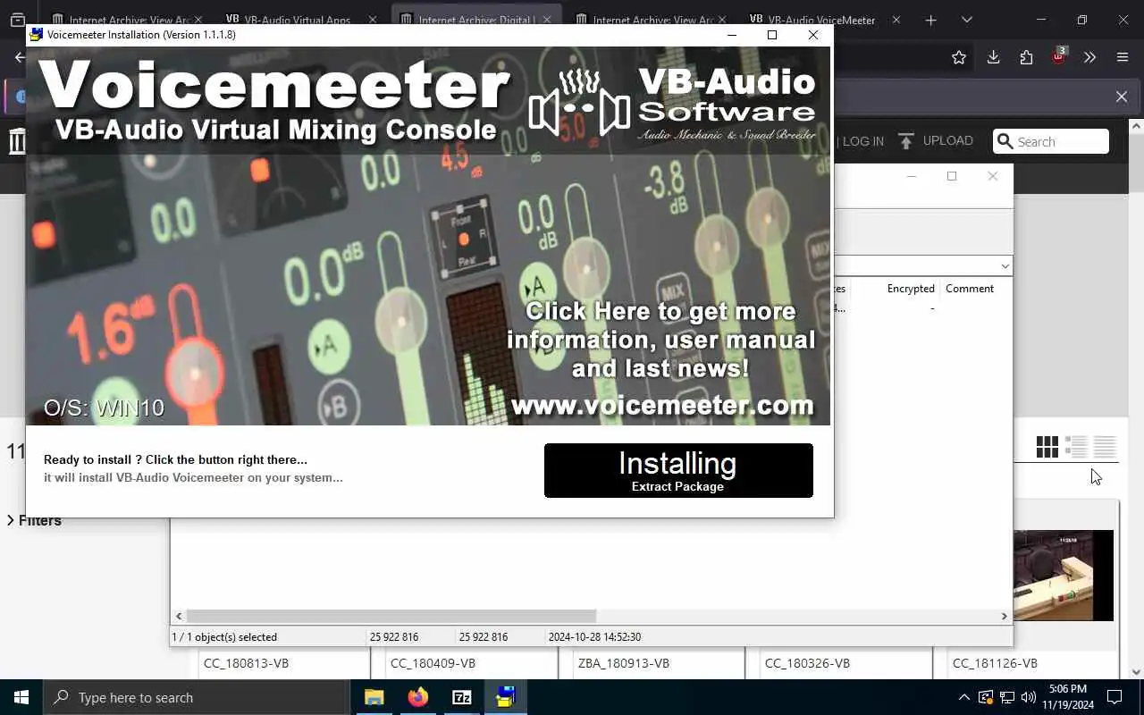Switch to Firefox on the taskbar
Viewport: 1144px width, 715px height.
(x=417, y=697)
